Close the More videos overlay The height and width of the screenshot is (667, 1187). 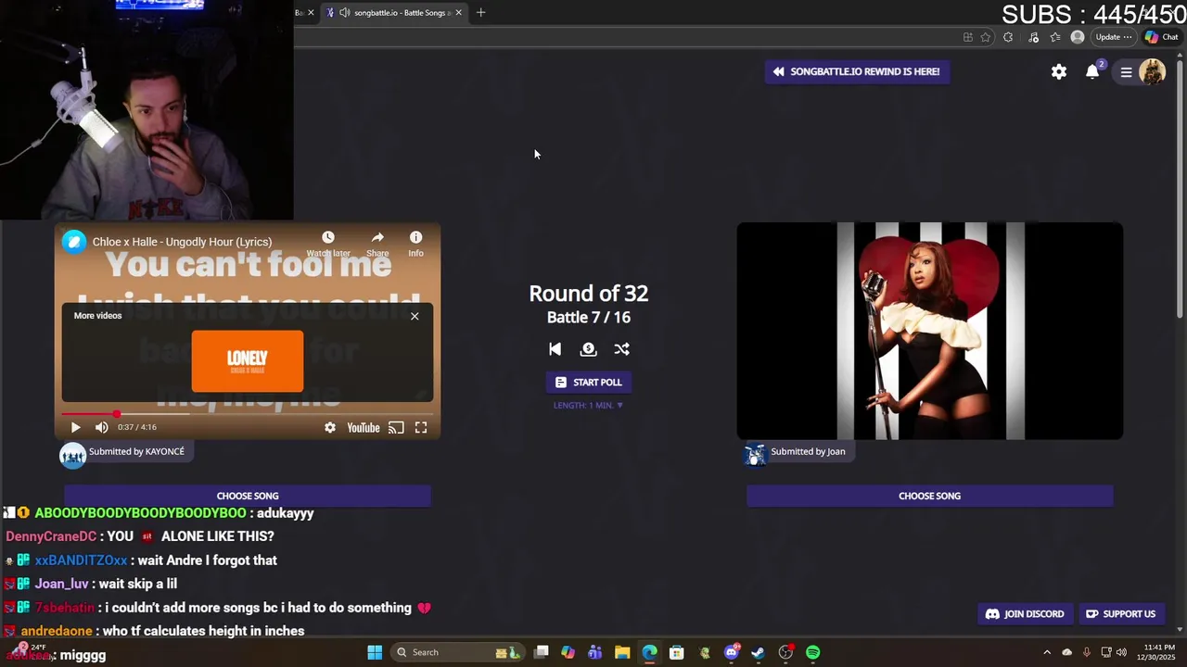pyautogui.click(x=415, y=316)
